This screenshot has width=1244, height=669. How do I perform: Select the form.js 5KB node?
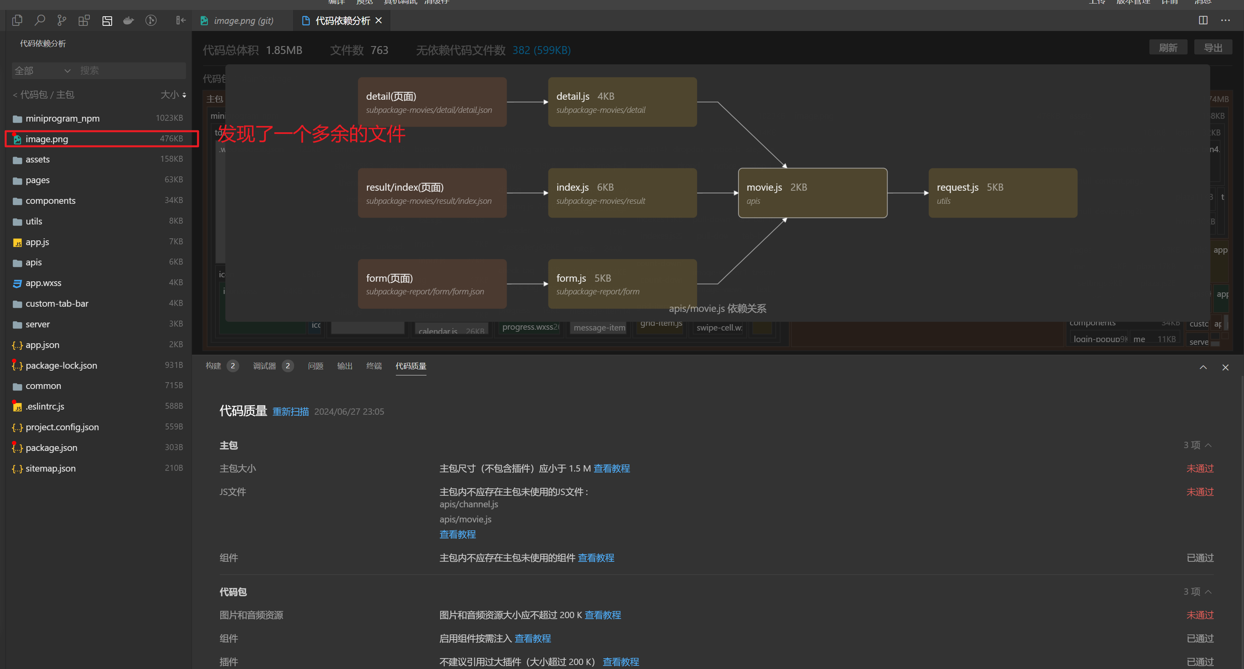click(622, 284)
